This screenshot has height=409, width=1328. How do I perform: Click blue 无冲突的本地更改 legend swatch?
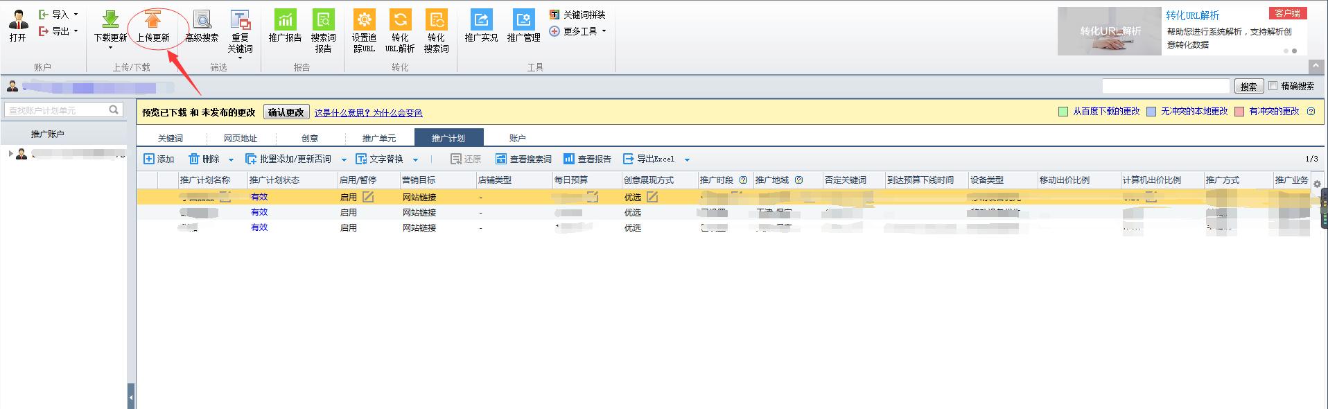coord(1151,112)
